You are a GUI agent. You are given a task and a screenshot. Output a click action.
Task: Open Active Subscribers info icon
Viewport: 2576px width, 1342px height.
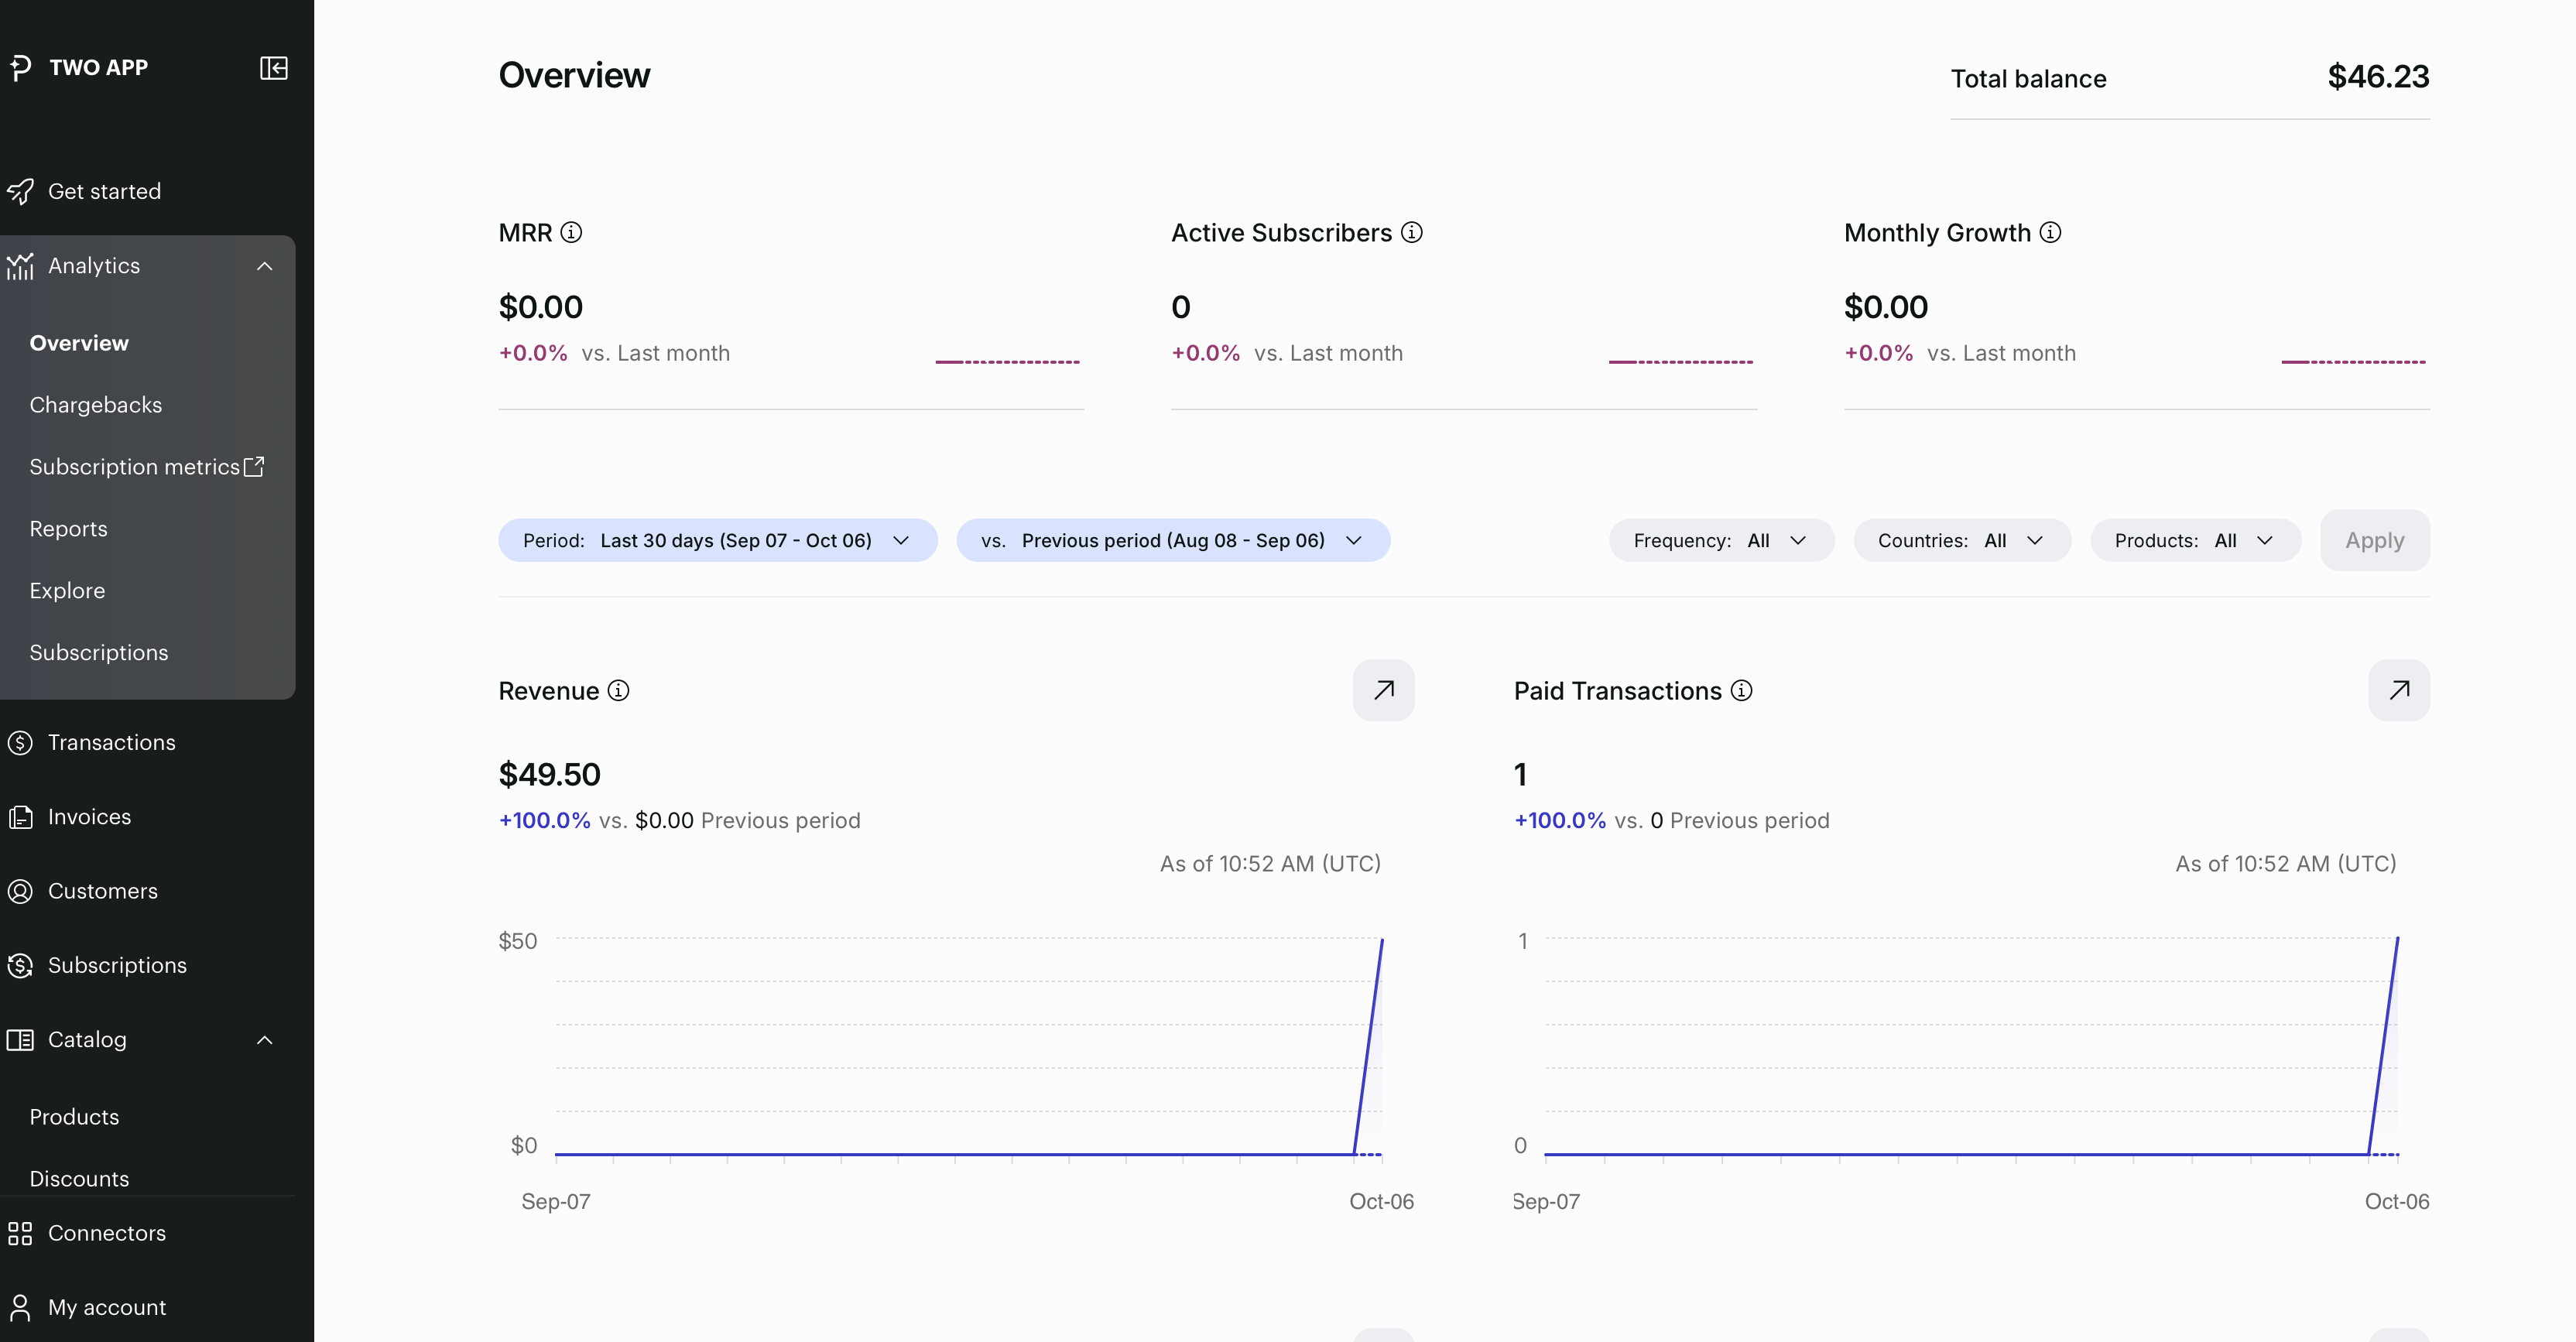[x=1411, y=233]
